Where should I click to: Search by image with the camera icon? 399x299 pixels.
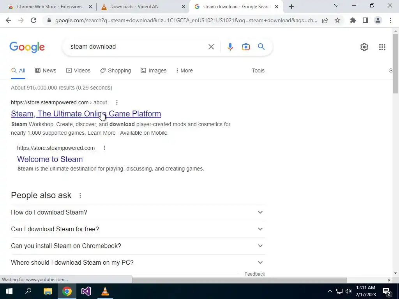click(245, 47)
